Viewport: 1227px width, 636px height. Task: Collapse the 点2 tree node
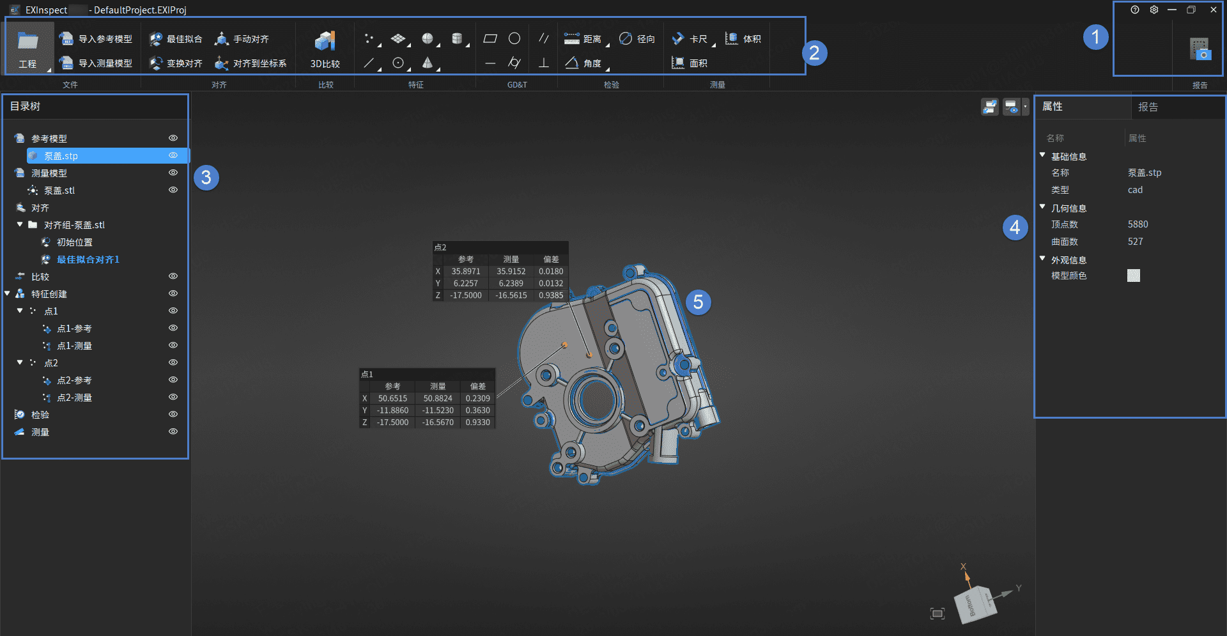coord(20,362)
